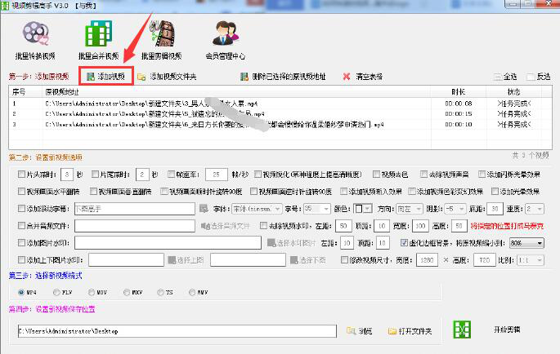Image resolution: width=560 pixels, height=354 pixels.
Task: Open the 阴影 shadow dropdown
Action: [455, 209]
